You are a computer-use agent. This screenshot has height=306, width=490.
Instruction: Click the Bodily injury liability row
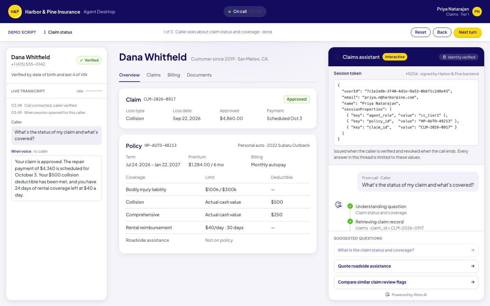coord(218,189)
